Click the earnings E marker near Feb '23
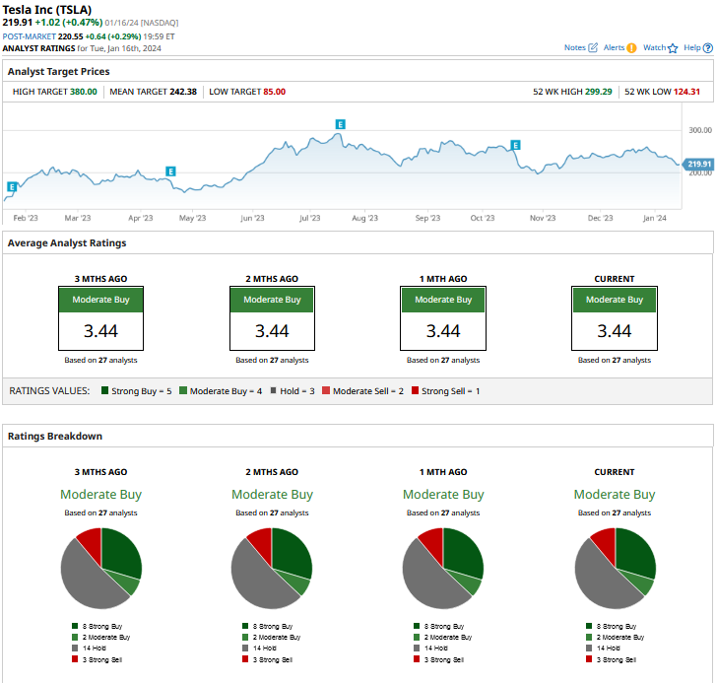Screen dimensions: 716x683 coord(13,186)
